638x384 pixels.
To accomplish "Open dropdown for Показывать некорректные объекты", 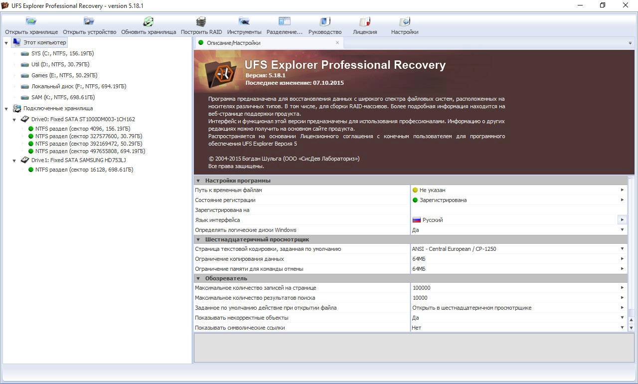I will [622, 318].
